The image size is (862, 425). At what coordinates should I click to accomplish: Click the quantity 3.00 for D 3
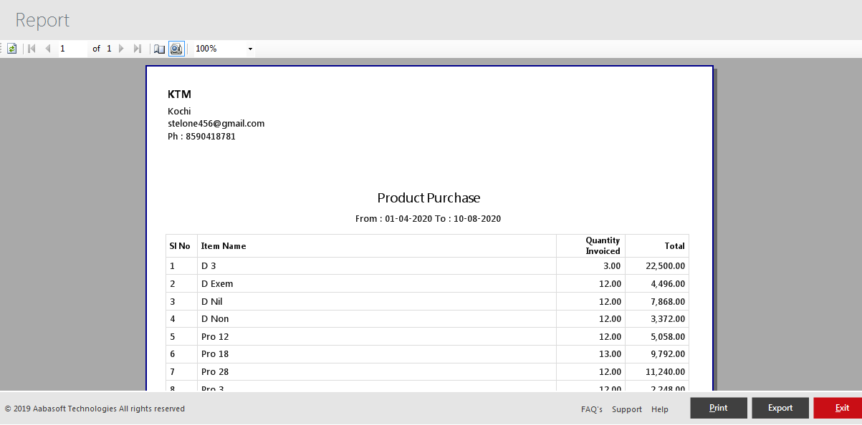(611, 266)
